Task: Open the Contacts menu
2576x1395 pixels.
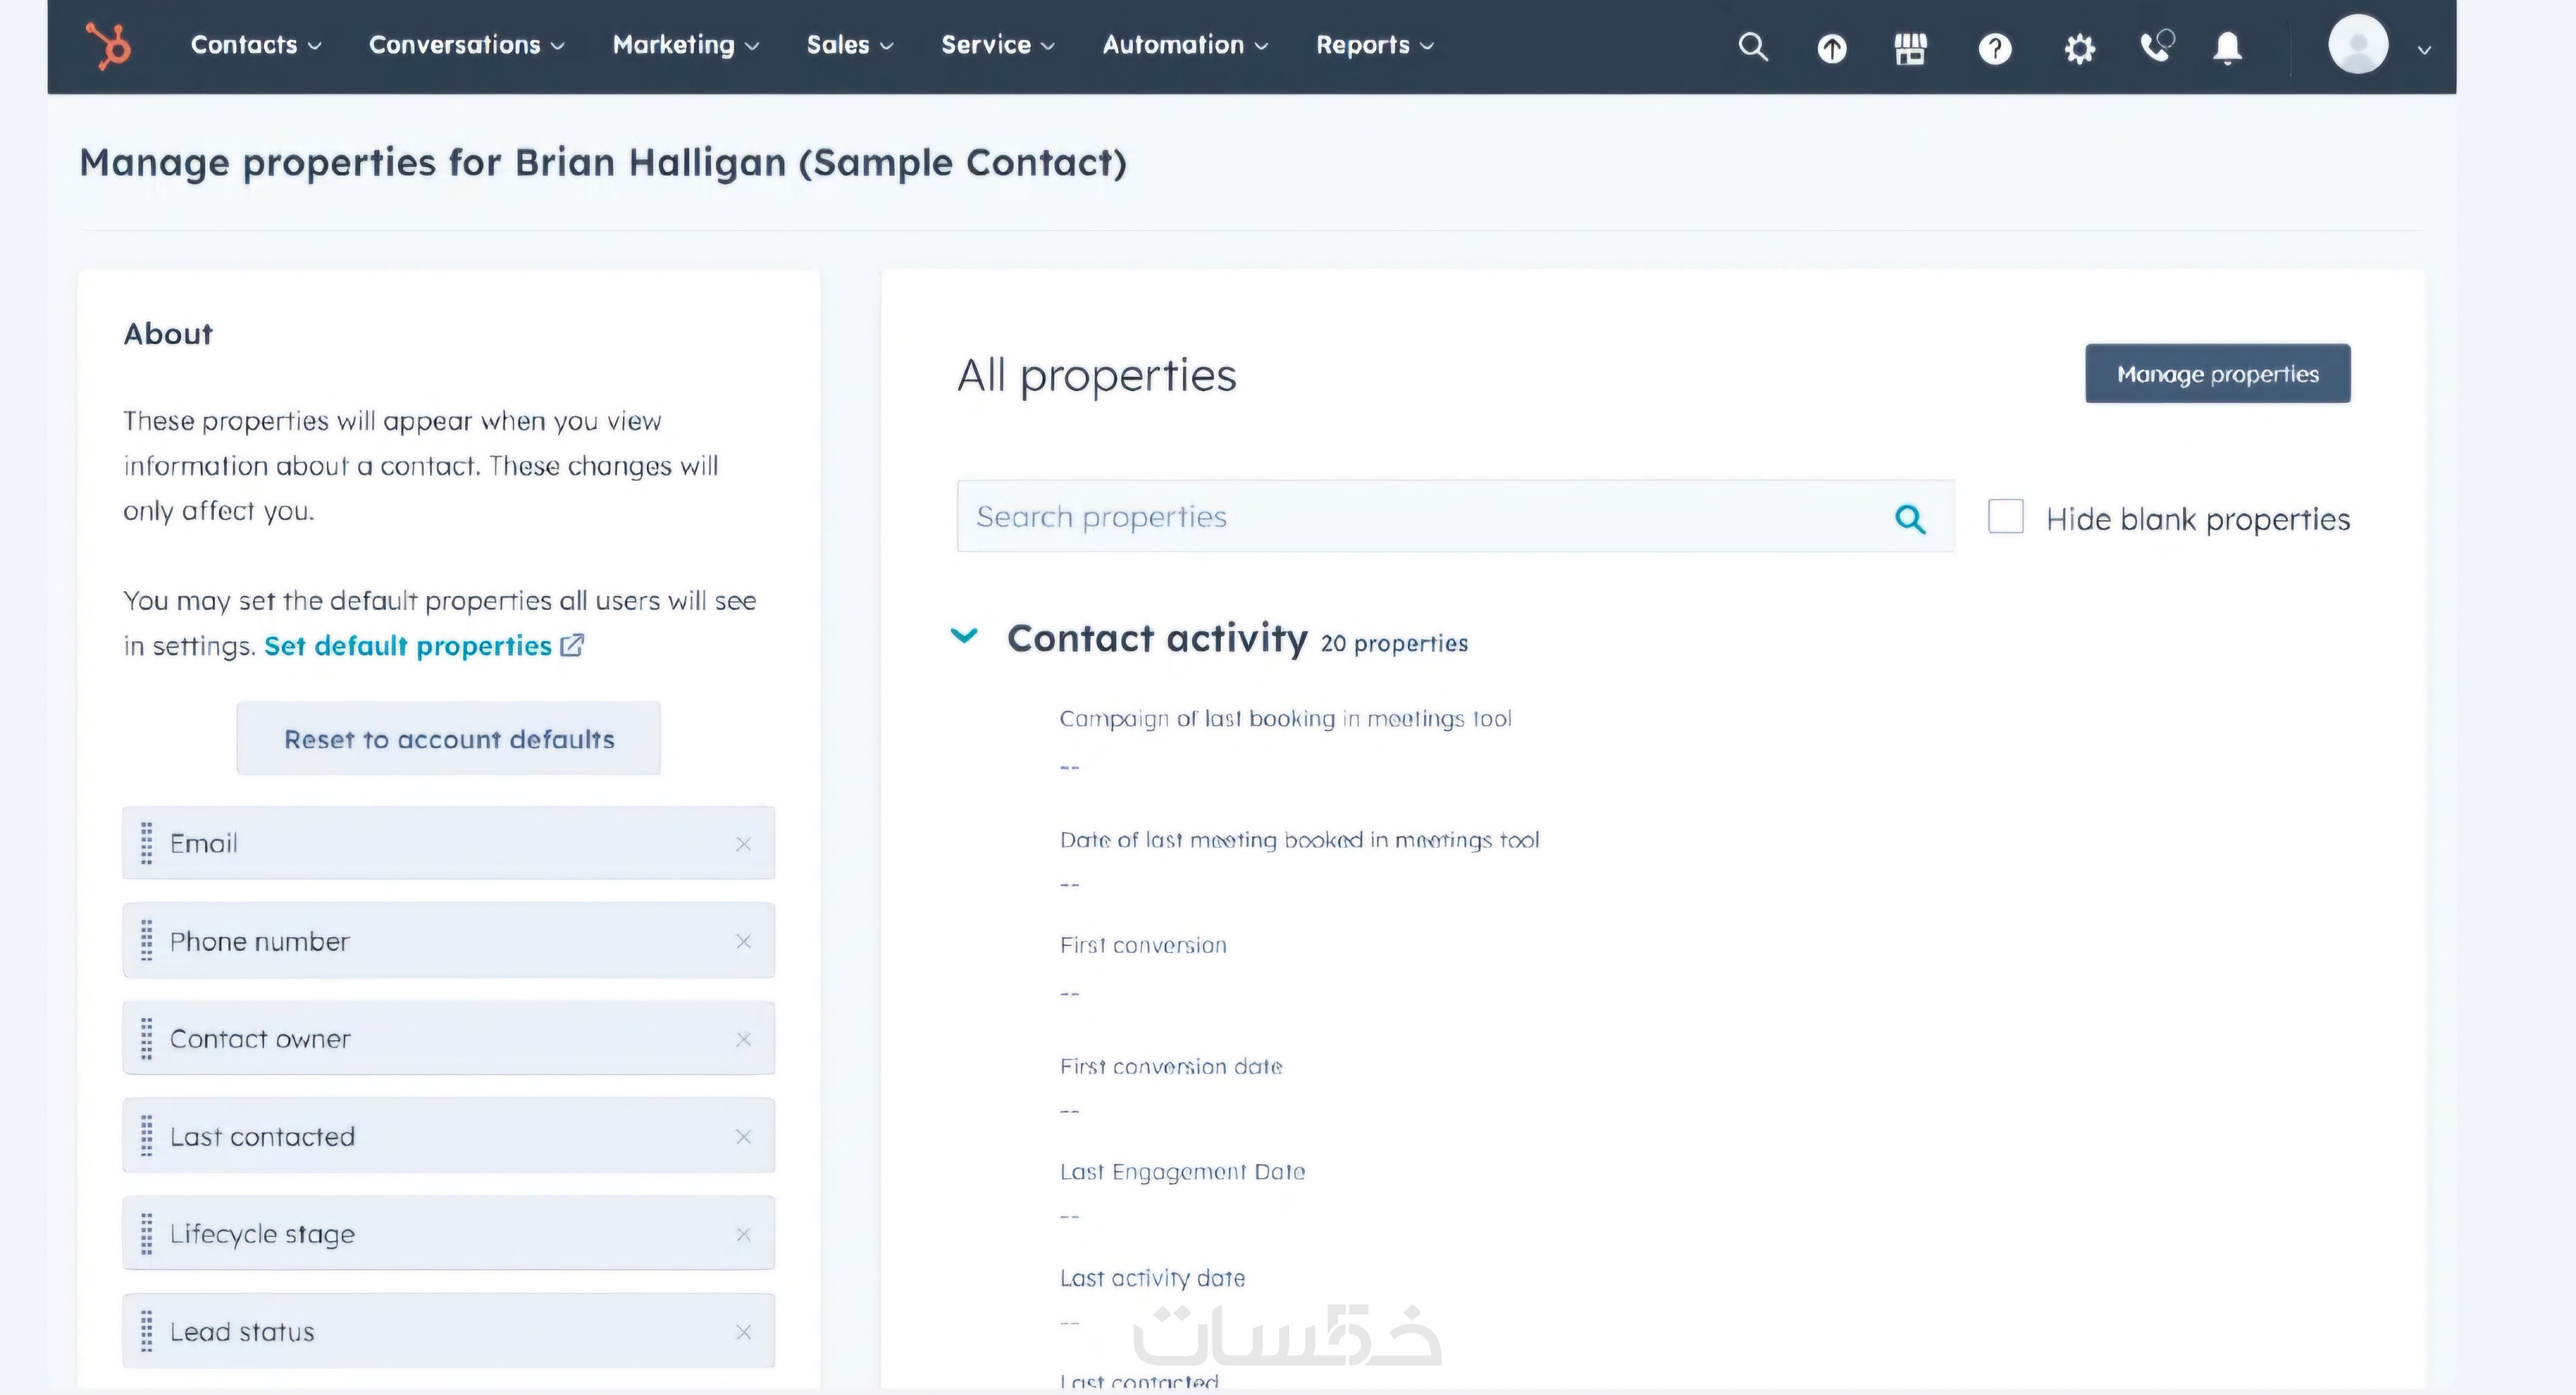Action: click(256, 45)
